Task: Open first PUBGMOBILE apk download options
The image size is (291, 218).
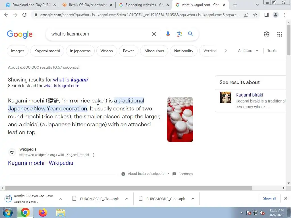Action: point(127,199)
